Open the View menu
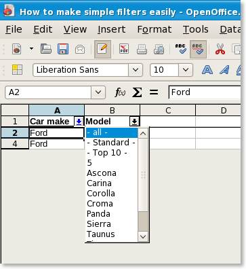This screenshot has width=246, height=269. [x=75, y=29]
